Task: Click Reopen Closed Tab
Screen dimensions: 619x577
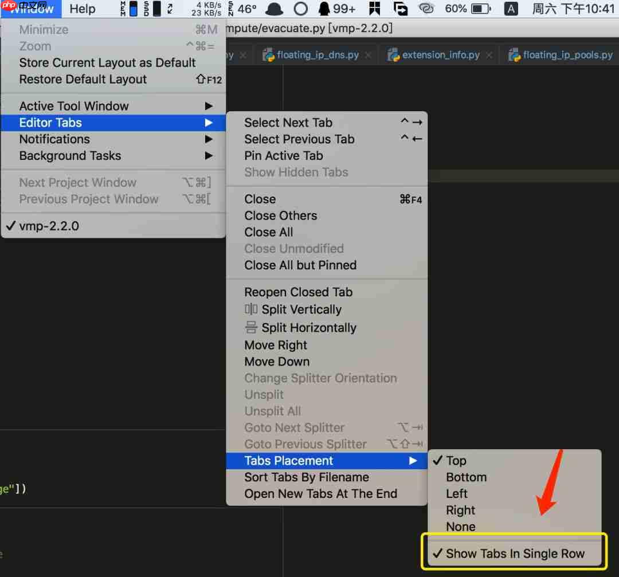Action: (x=298, y=292)
